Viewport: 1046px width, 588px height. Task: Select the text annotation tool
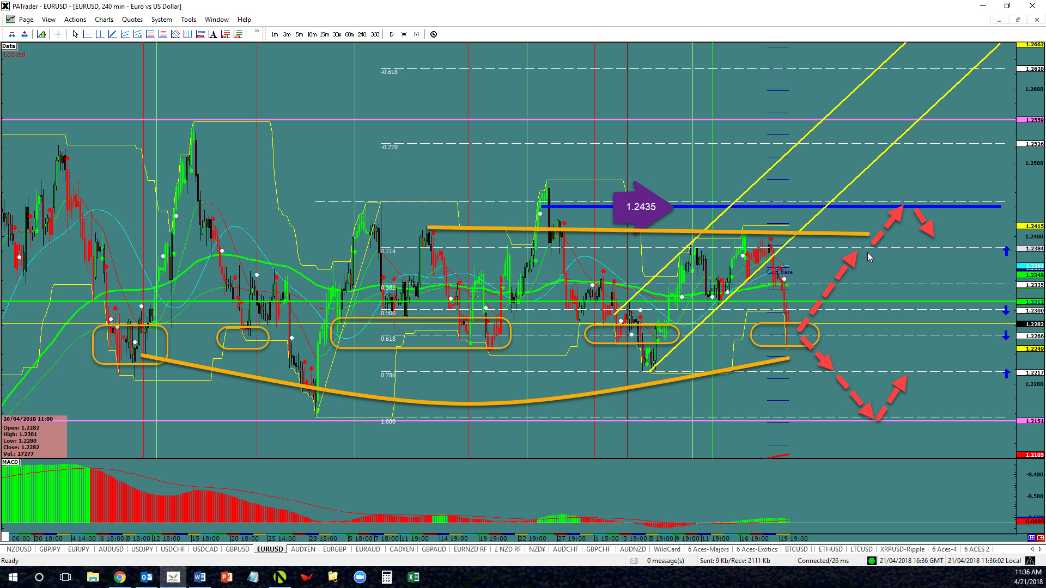pos(212,34)
